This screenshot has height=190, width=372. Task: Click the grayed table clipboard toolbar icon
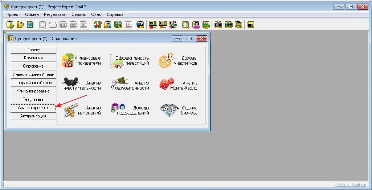[128, 25]
